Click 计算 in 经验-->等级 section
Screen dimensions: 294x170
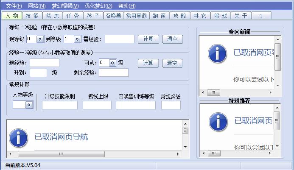click(x=148, y=63)
